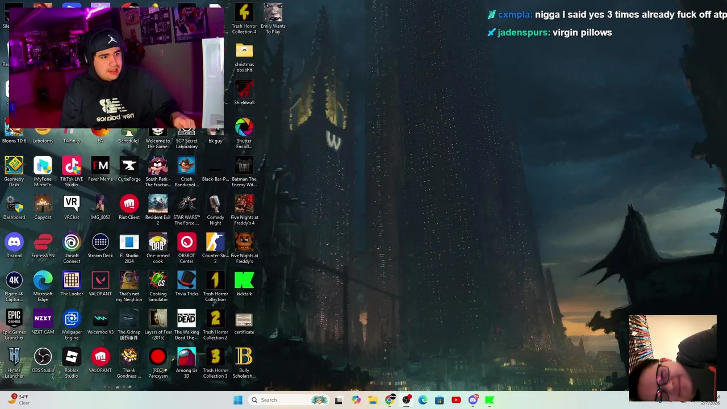Select the Resident Evil 2 desktop icon
This screenshot has width=727, height=409.
[158, 210]
